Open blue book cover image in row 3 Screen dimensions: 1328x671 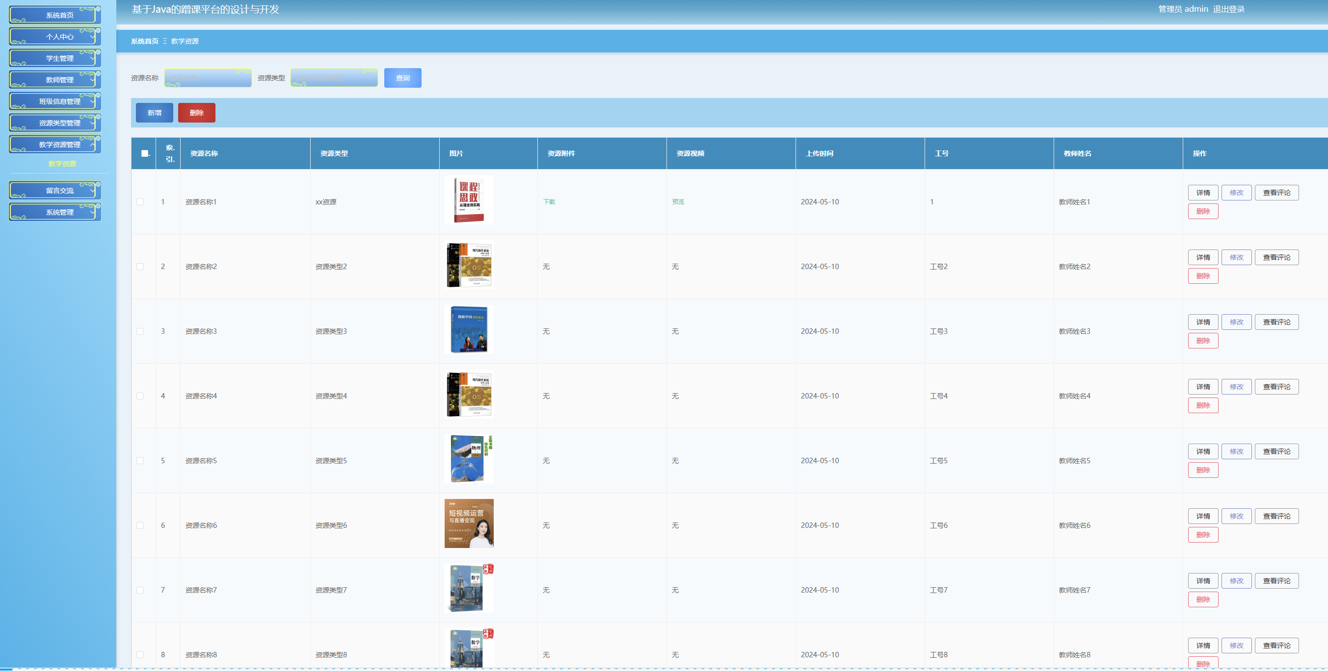point(469,329)
